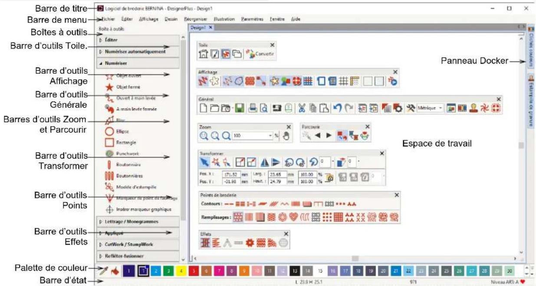Image resolution: width=536 pixels, height=286 pixels.
Task: Close the Points de broderie toolbar
Action: click(x=397, y=195)
